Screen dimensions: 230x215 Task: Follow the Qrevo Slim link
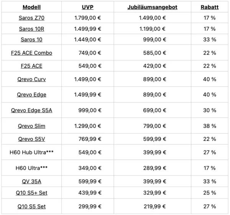coord(31,126)
